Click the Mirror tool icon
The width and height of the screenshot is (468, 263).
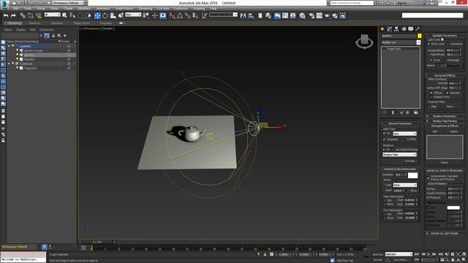(x=244, y=15)
